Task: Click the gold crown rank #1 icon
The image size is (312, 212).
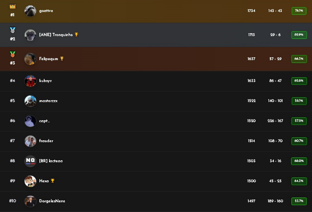Action: point(12,6)
